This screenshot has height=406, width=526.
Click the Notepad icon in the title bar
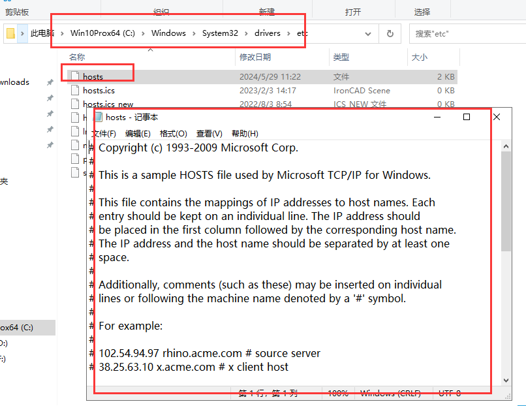pos(99,117)
